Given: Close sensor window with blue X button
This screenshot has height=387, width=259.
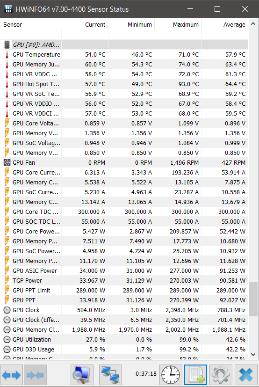Looking at the screenshot, I should (x=246, y=375).
